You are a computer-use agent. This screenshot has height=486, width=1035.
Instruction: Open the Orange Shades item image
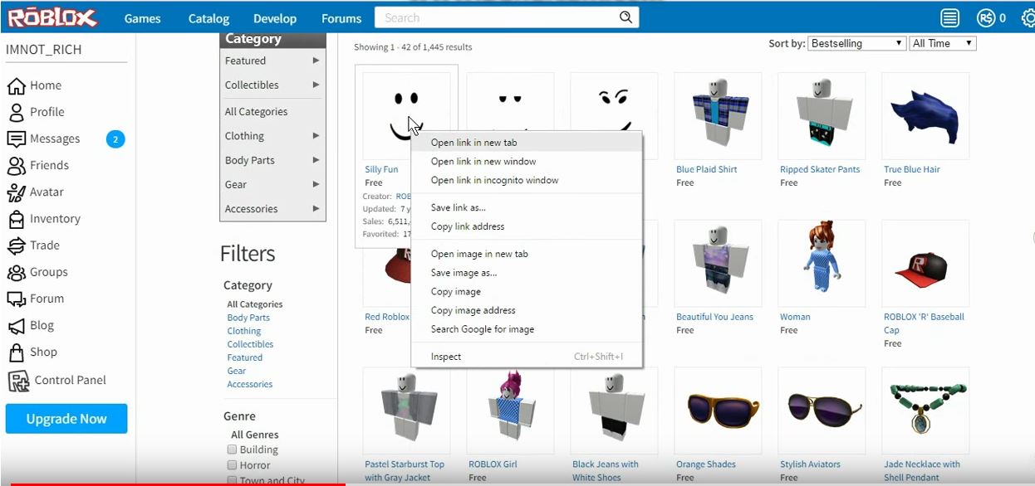[x=717, y=411]
